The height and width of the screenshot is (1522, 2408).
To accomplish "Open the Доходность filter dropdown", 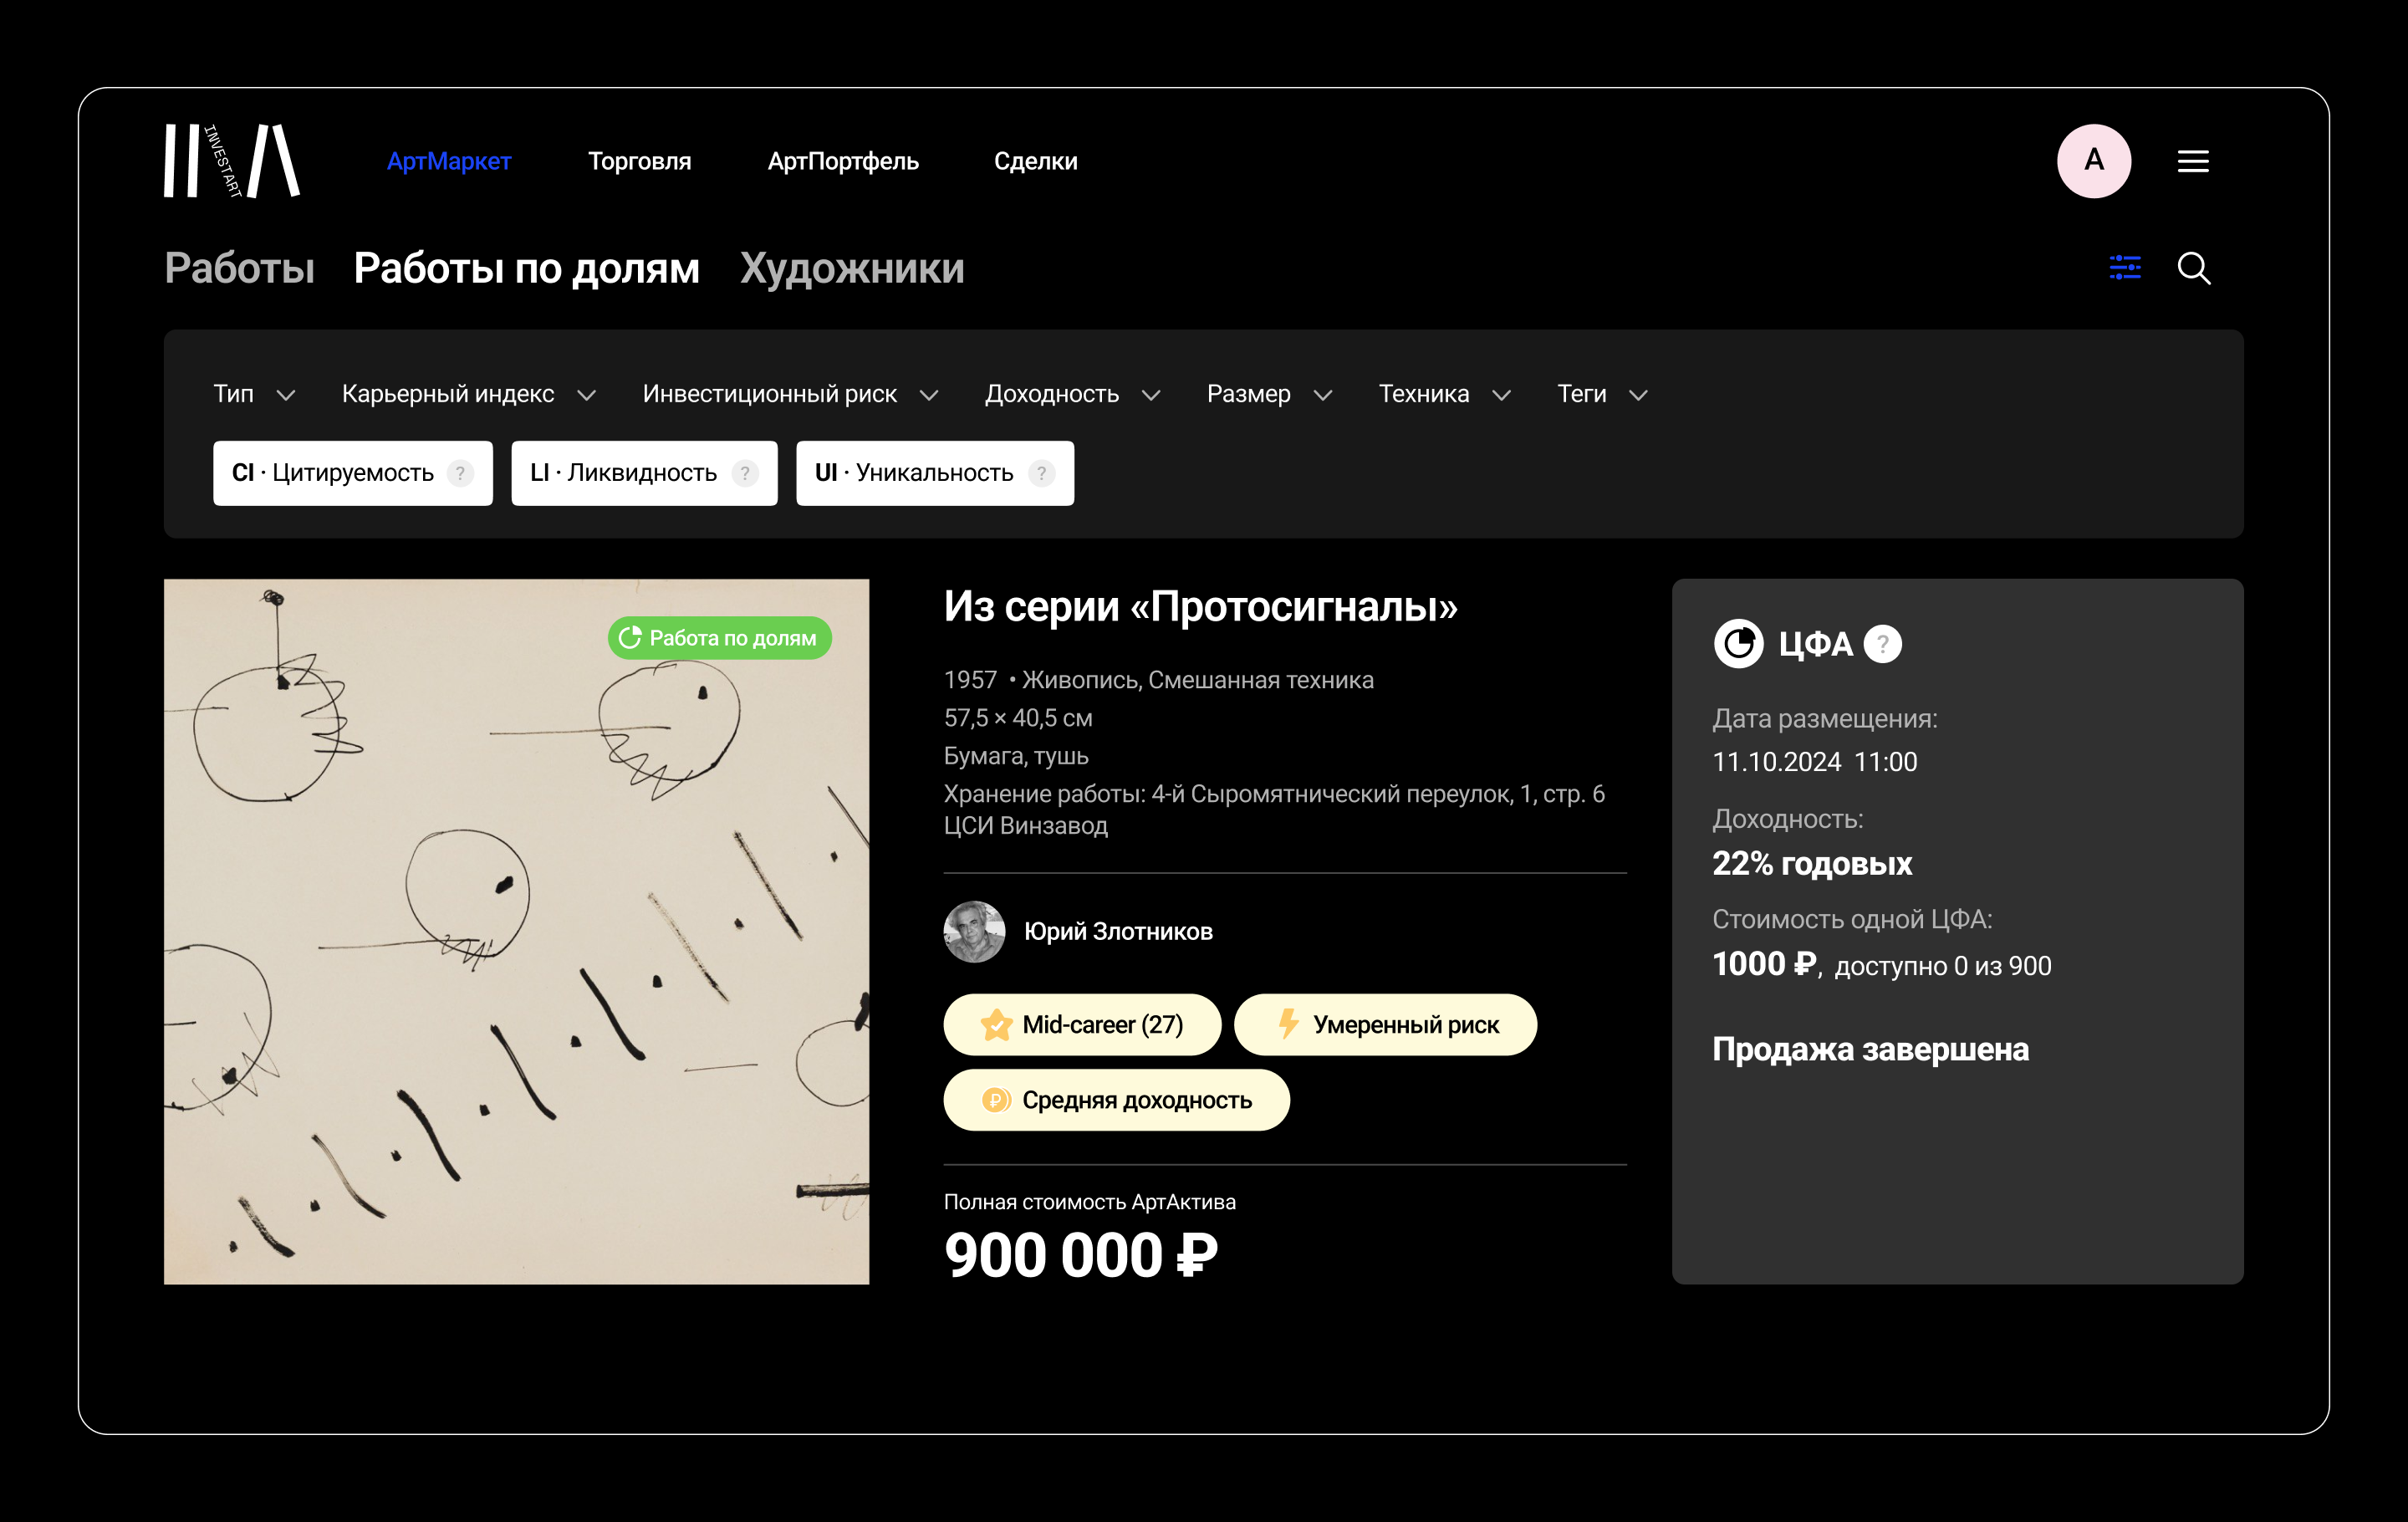I will (1072, 394).
